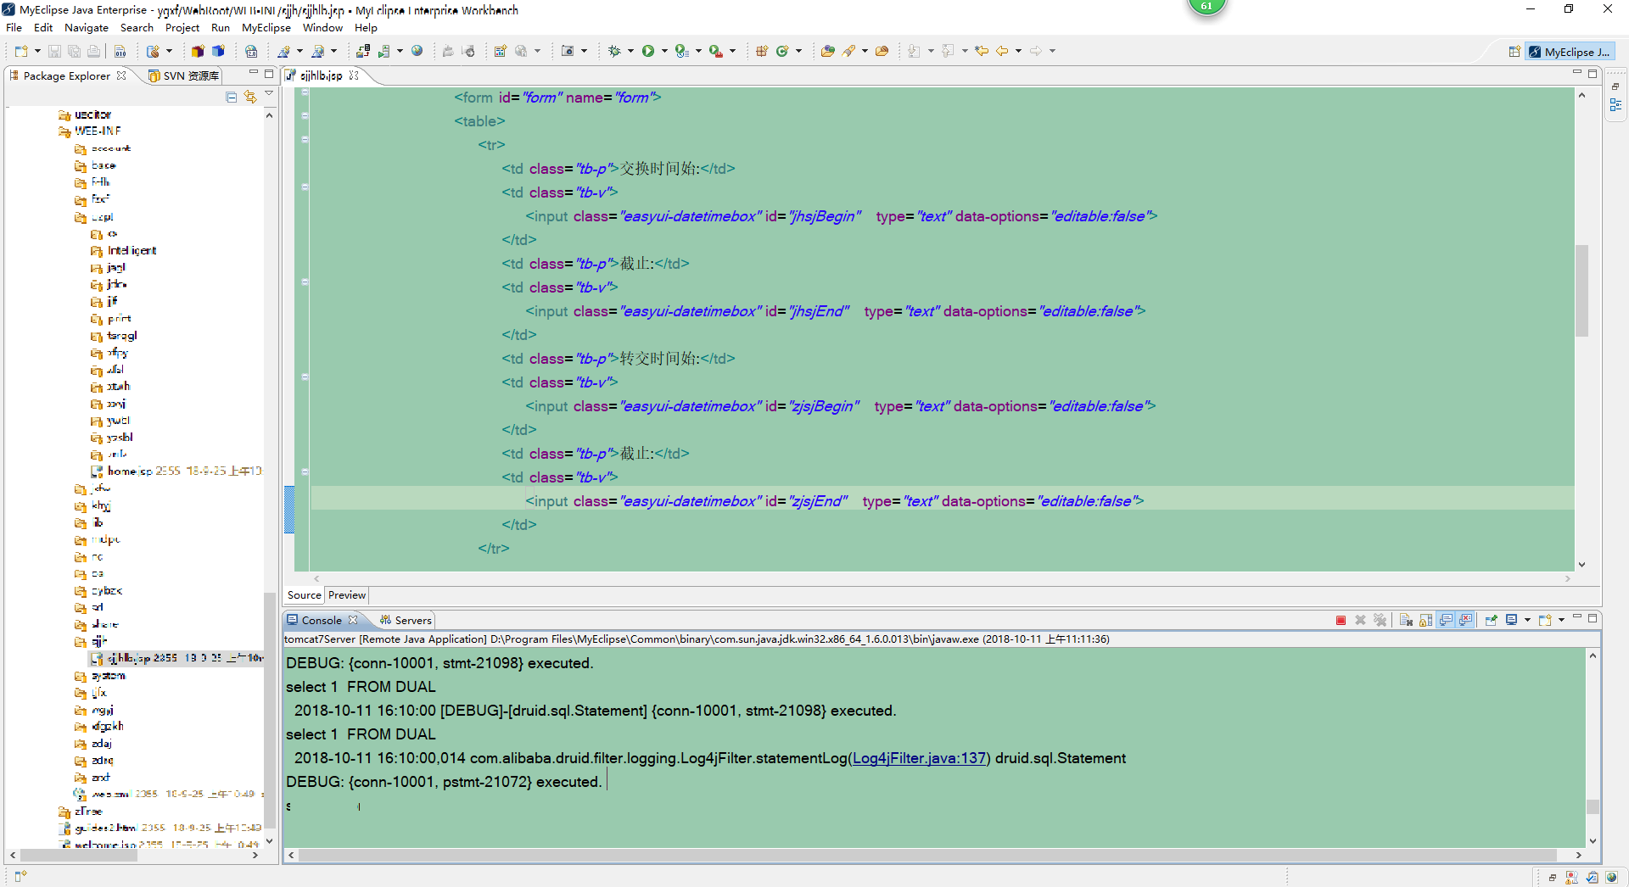Collapse the table tag fold marker
Image resolution: width=1629 pixels, height=887 pixels.
click(305, 116)
